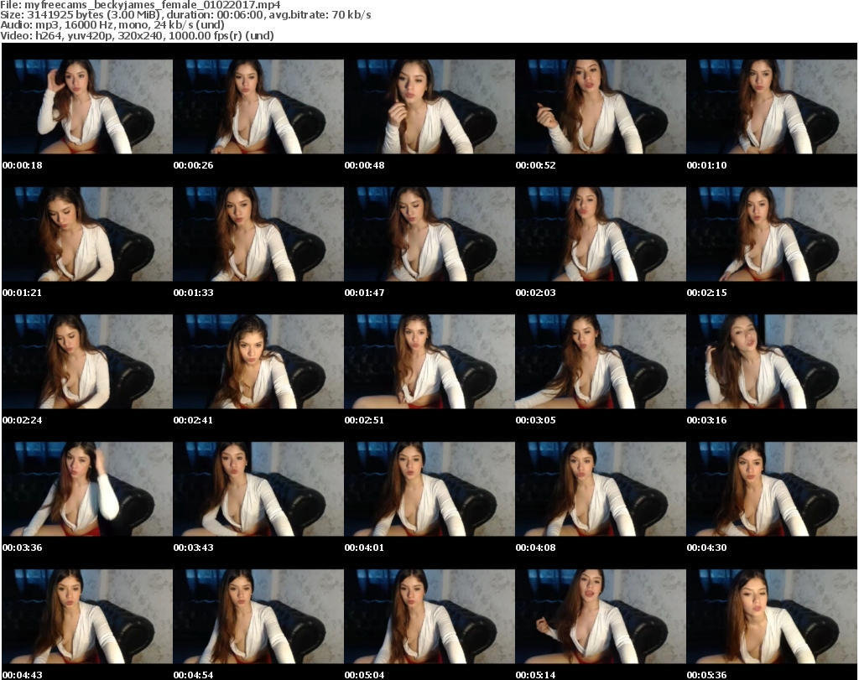Click the timestamp text '00:03:16'

[x=706, y=420]
